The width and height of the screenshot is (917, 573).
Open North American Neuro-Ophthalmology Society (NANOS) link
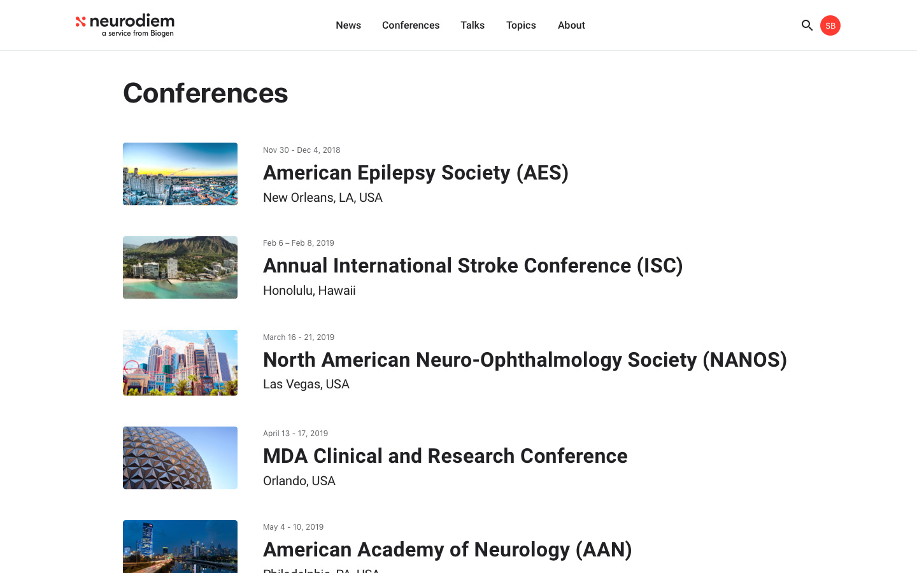click(x=525, y=360)
